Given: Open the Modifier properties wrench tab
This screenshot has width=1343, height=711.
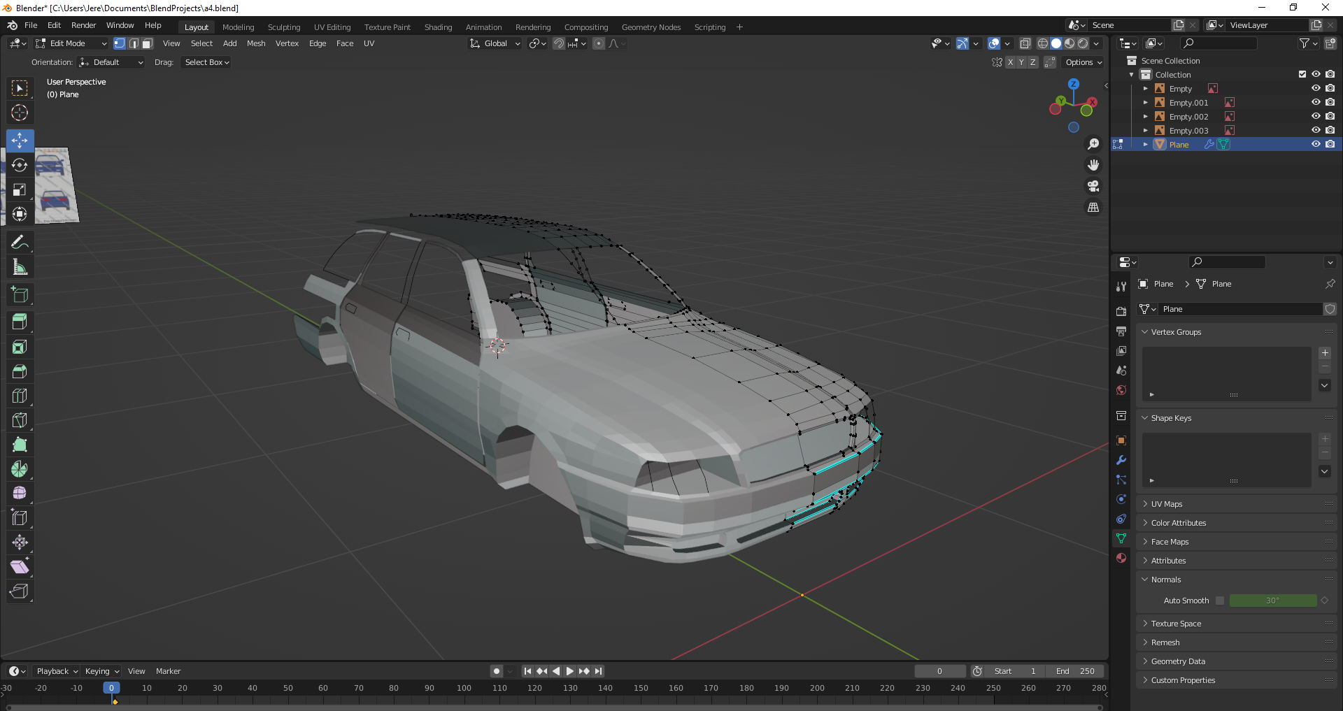Looking at the screenshot, I should tap(1121, 460).
